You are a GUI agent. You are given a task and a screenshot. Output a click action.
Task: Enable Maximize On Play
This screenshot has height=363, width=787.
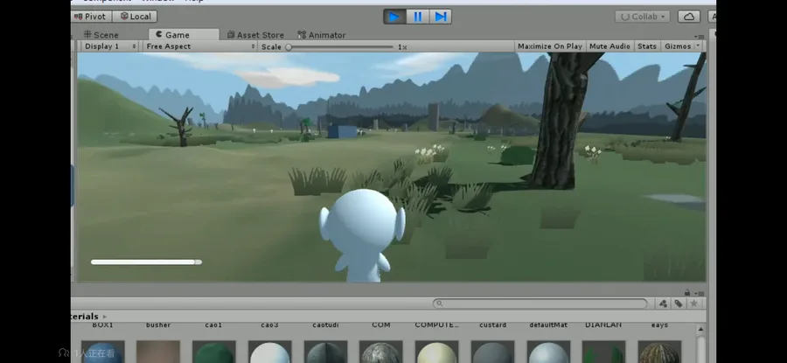(x=550, y=46)
